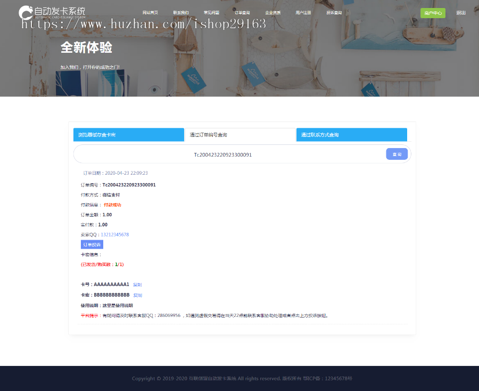Open the 投诉查询 complaint query page
479x391 pixels.
click(x=334, y=13)
